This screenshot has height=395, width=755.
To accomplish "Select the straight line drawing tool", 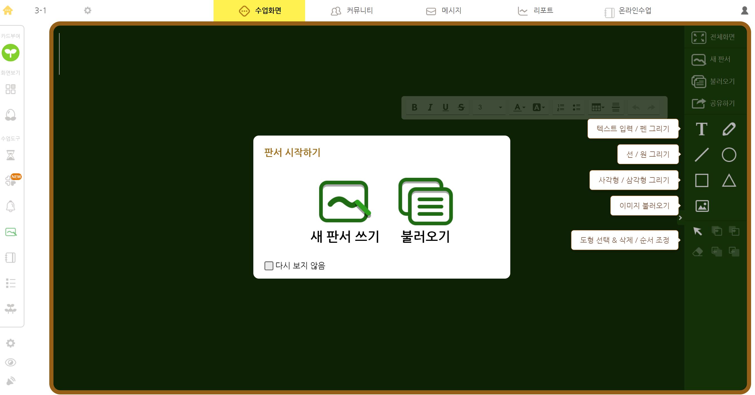I will point(701,155).
